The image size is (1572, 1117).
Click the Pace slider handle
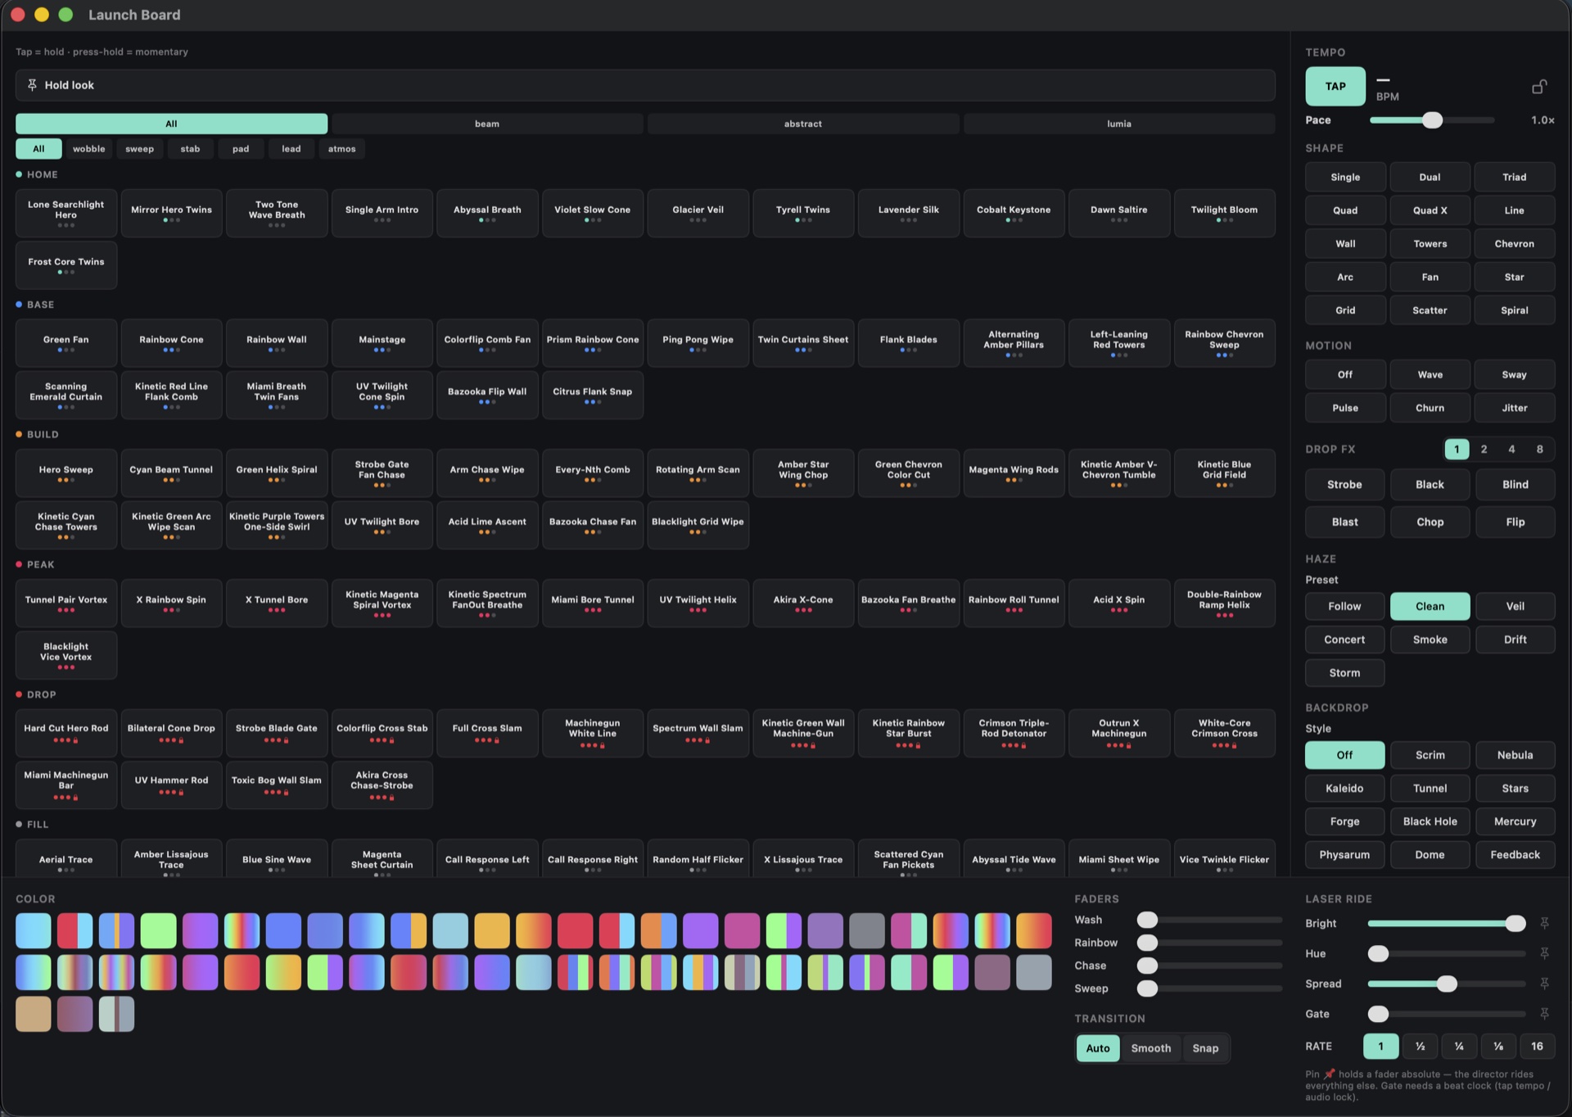click(1432, 120)
